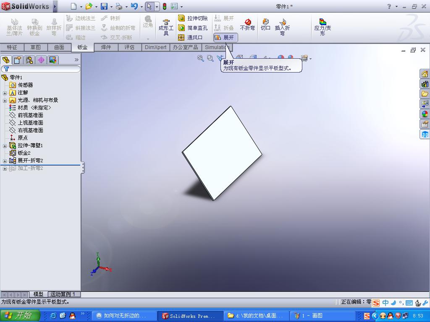Open the ConfigurationManager tab icon

click(29, 60)
